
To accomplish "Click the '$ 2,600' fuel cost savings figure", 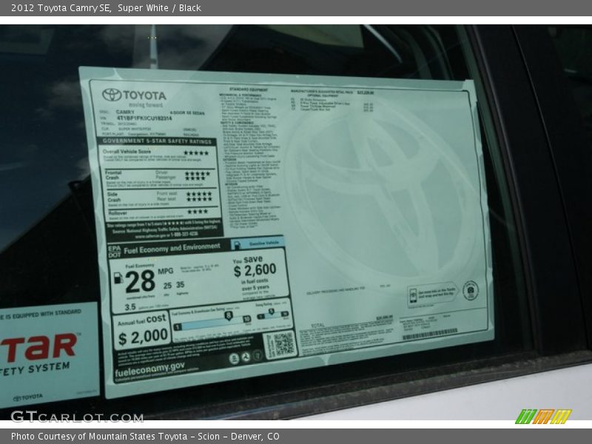I will coord(255,270).
